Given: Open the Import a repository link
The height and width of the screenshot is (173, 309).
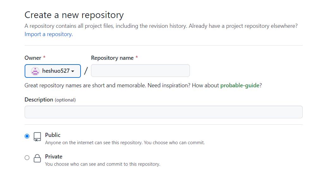Looking at the screenshot, I should coord(48,34).
